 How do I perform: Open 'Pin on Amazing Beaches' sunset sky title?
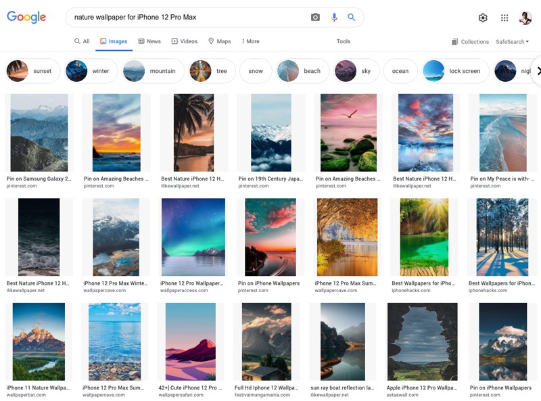[116, 179]
